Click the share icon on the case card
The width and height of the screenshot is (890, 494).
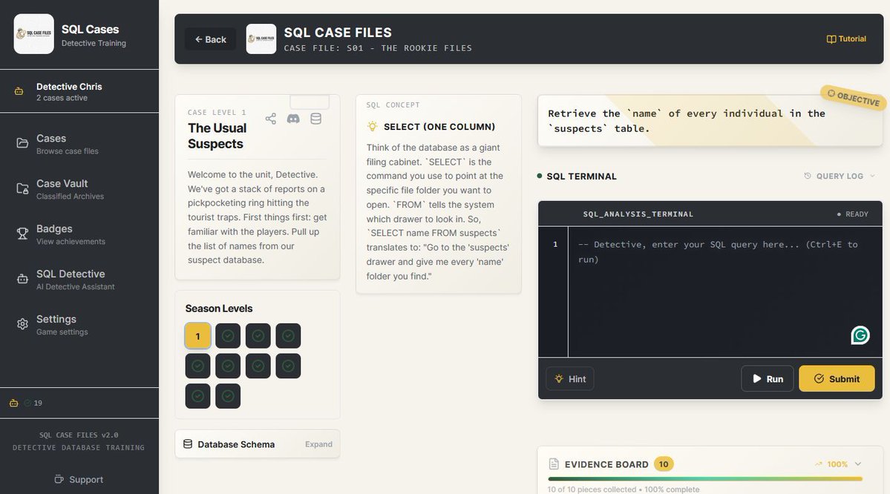point(270,118)
